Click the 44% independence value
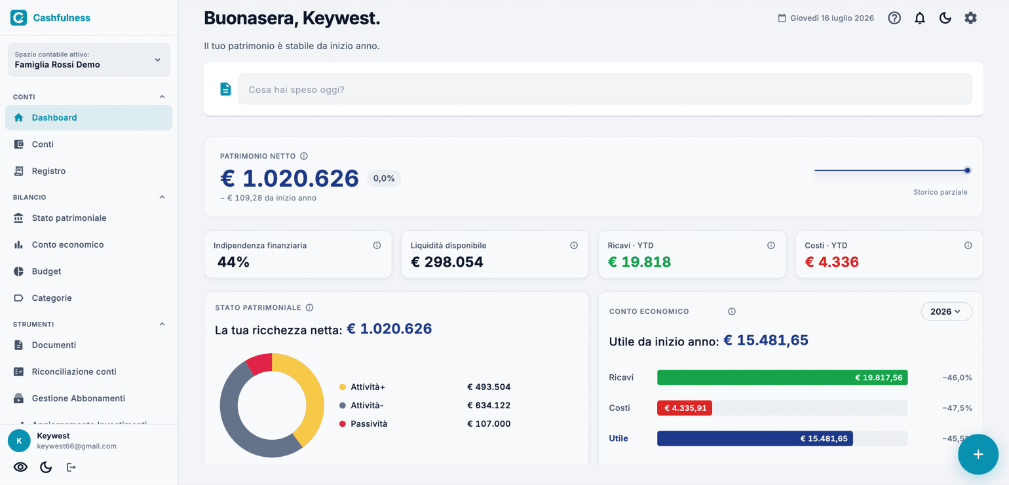Screen dimensions: 1009x485 [x=234, y=262]
